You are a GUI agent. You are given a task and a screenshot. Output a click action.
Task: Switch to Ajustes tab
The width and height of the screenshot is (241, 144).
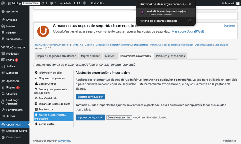[x=110, y=56]
